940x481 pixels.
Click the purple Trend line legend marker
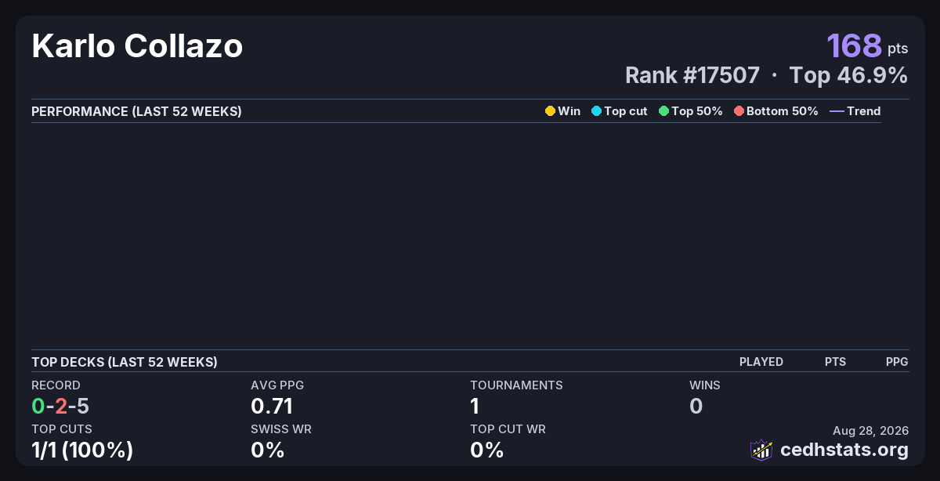[837, 111]
